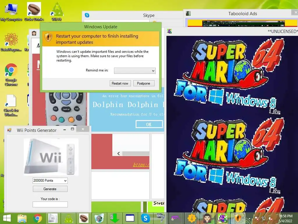298x224 pixels.
Task: Open the Windows Start button
Action: click(x=7, y=218)
